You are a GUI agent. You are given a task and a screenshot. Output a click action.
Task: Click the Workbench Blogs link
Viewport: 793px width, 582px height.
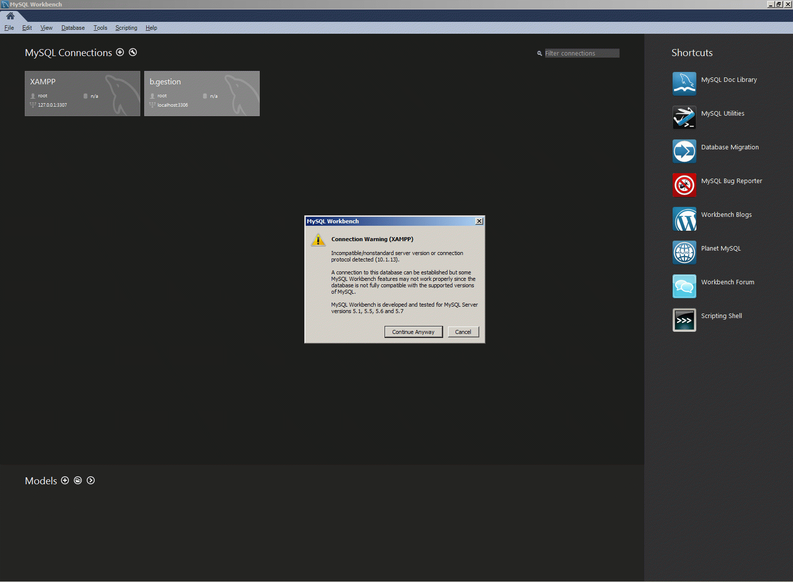click(x=727, y=215)
